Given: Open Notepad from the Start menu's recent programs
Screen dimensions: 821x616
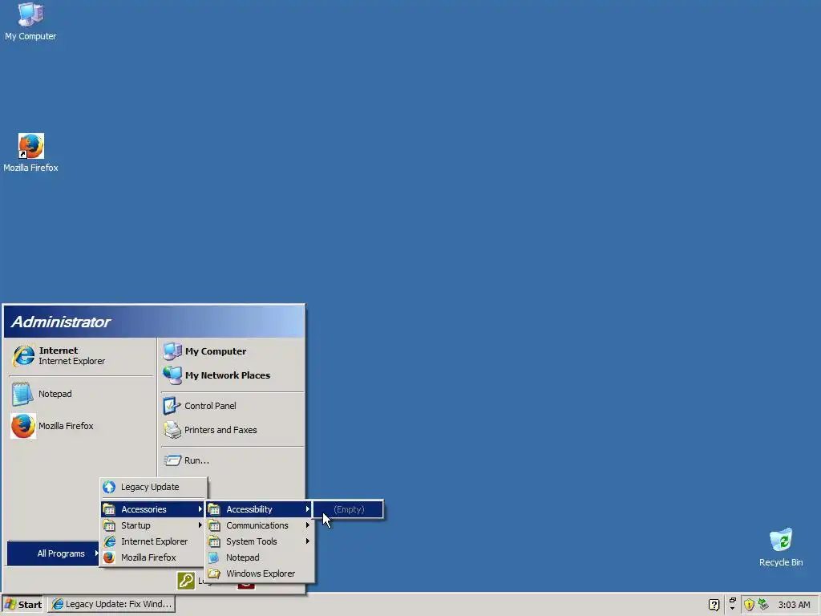Looking at the screenshot, I should point(80,394).
